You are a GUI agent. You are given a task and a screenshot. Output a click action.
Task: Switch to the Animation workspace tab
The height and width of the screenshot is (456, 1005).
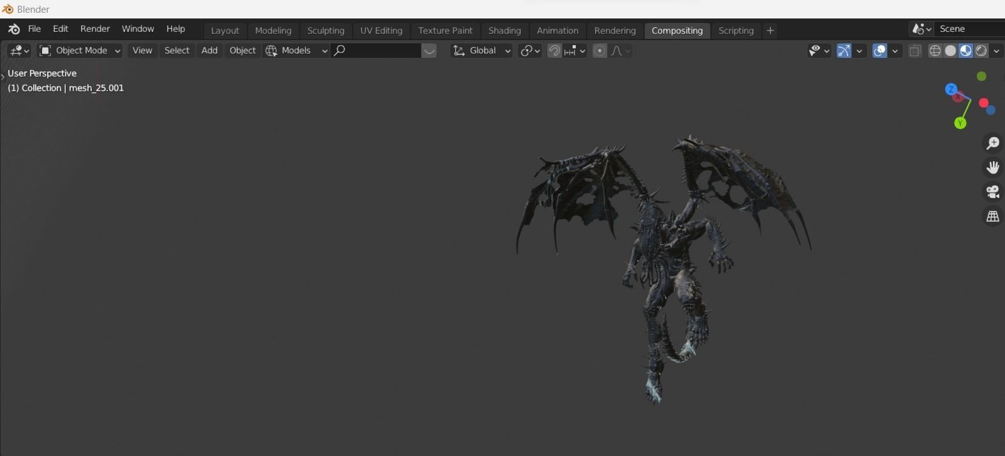[x=557, y=31]
